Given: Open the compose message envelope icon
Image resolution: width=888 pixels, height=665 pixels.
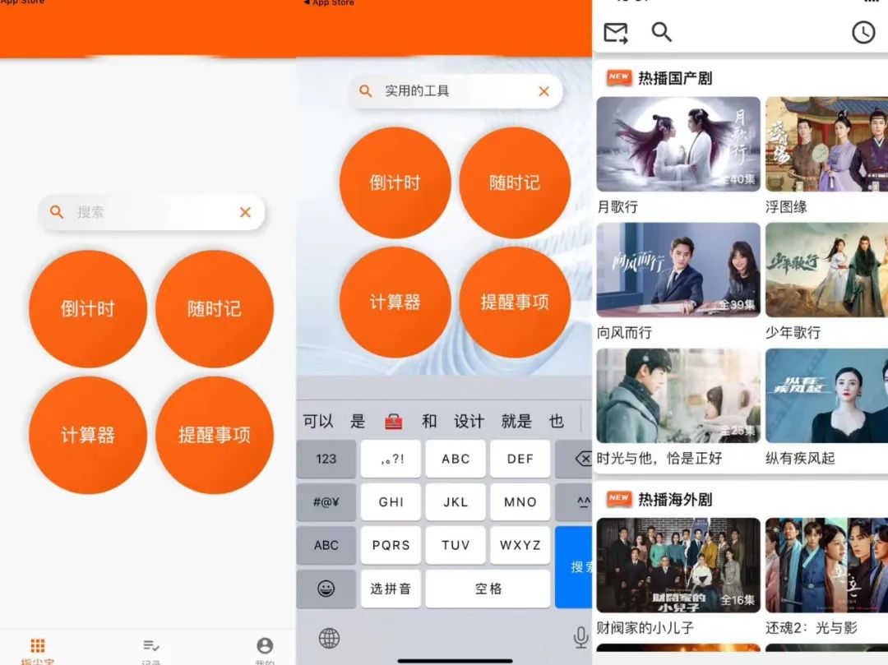Looking at the screenshot, I should [616, 32].
